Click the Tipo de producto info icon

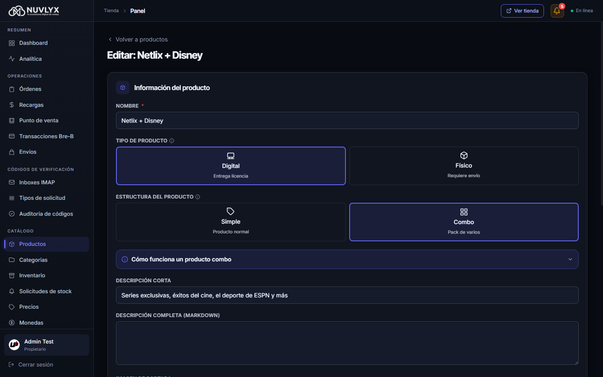pos(172,141)
